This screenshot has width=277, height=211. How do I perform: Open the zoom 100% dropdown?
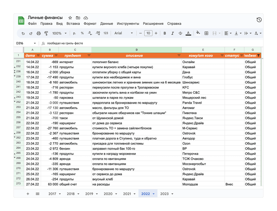coord(59,33)
